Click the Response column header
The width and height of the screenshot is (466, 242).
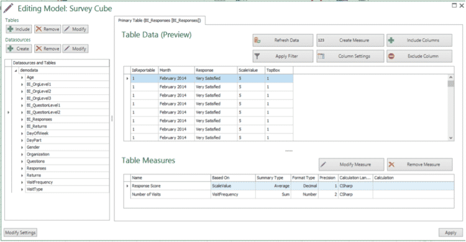tap(216, 70)
